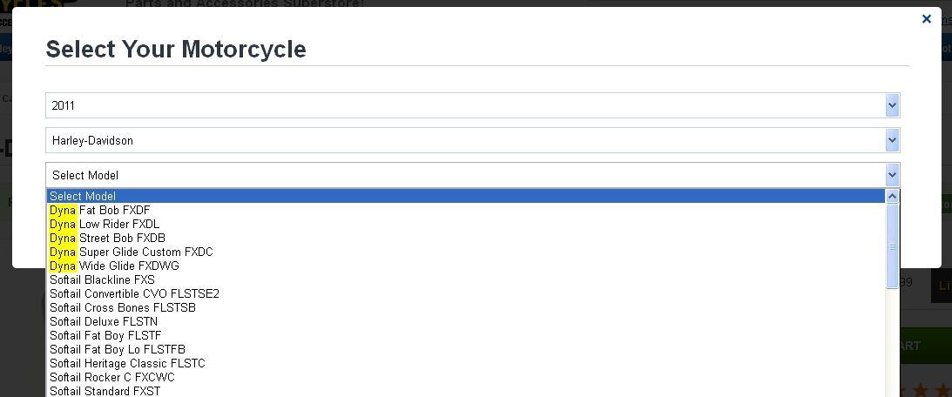Pick Dyna Super Glide Custom FXDC
Viewport: 952px width, 397px height.
pyautogui.click(x=466, y=252)
